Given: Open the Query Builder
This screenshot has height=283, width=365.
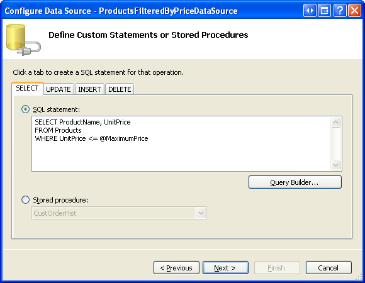Looking at the screenshot, I should [295, 182].
